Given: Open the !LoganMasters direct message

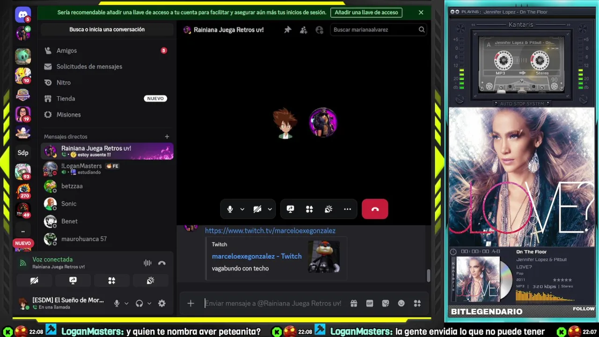Looking at the screenshot, I should (x=107, y=168).
